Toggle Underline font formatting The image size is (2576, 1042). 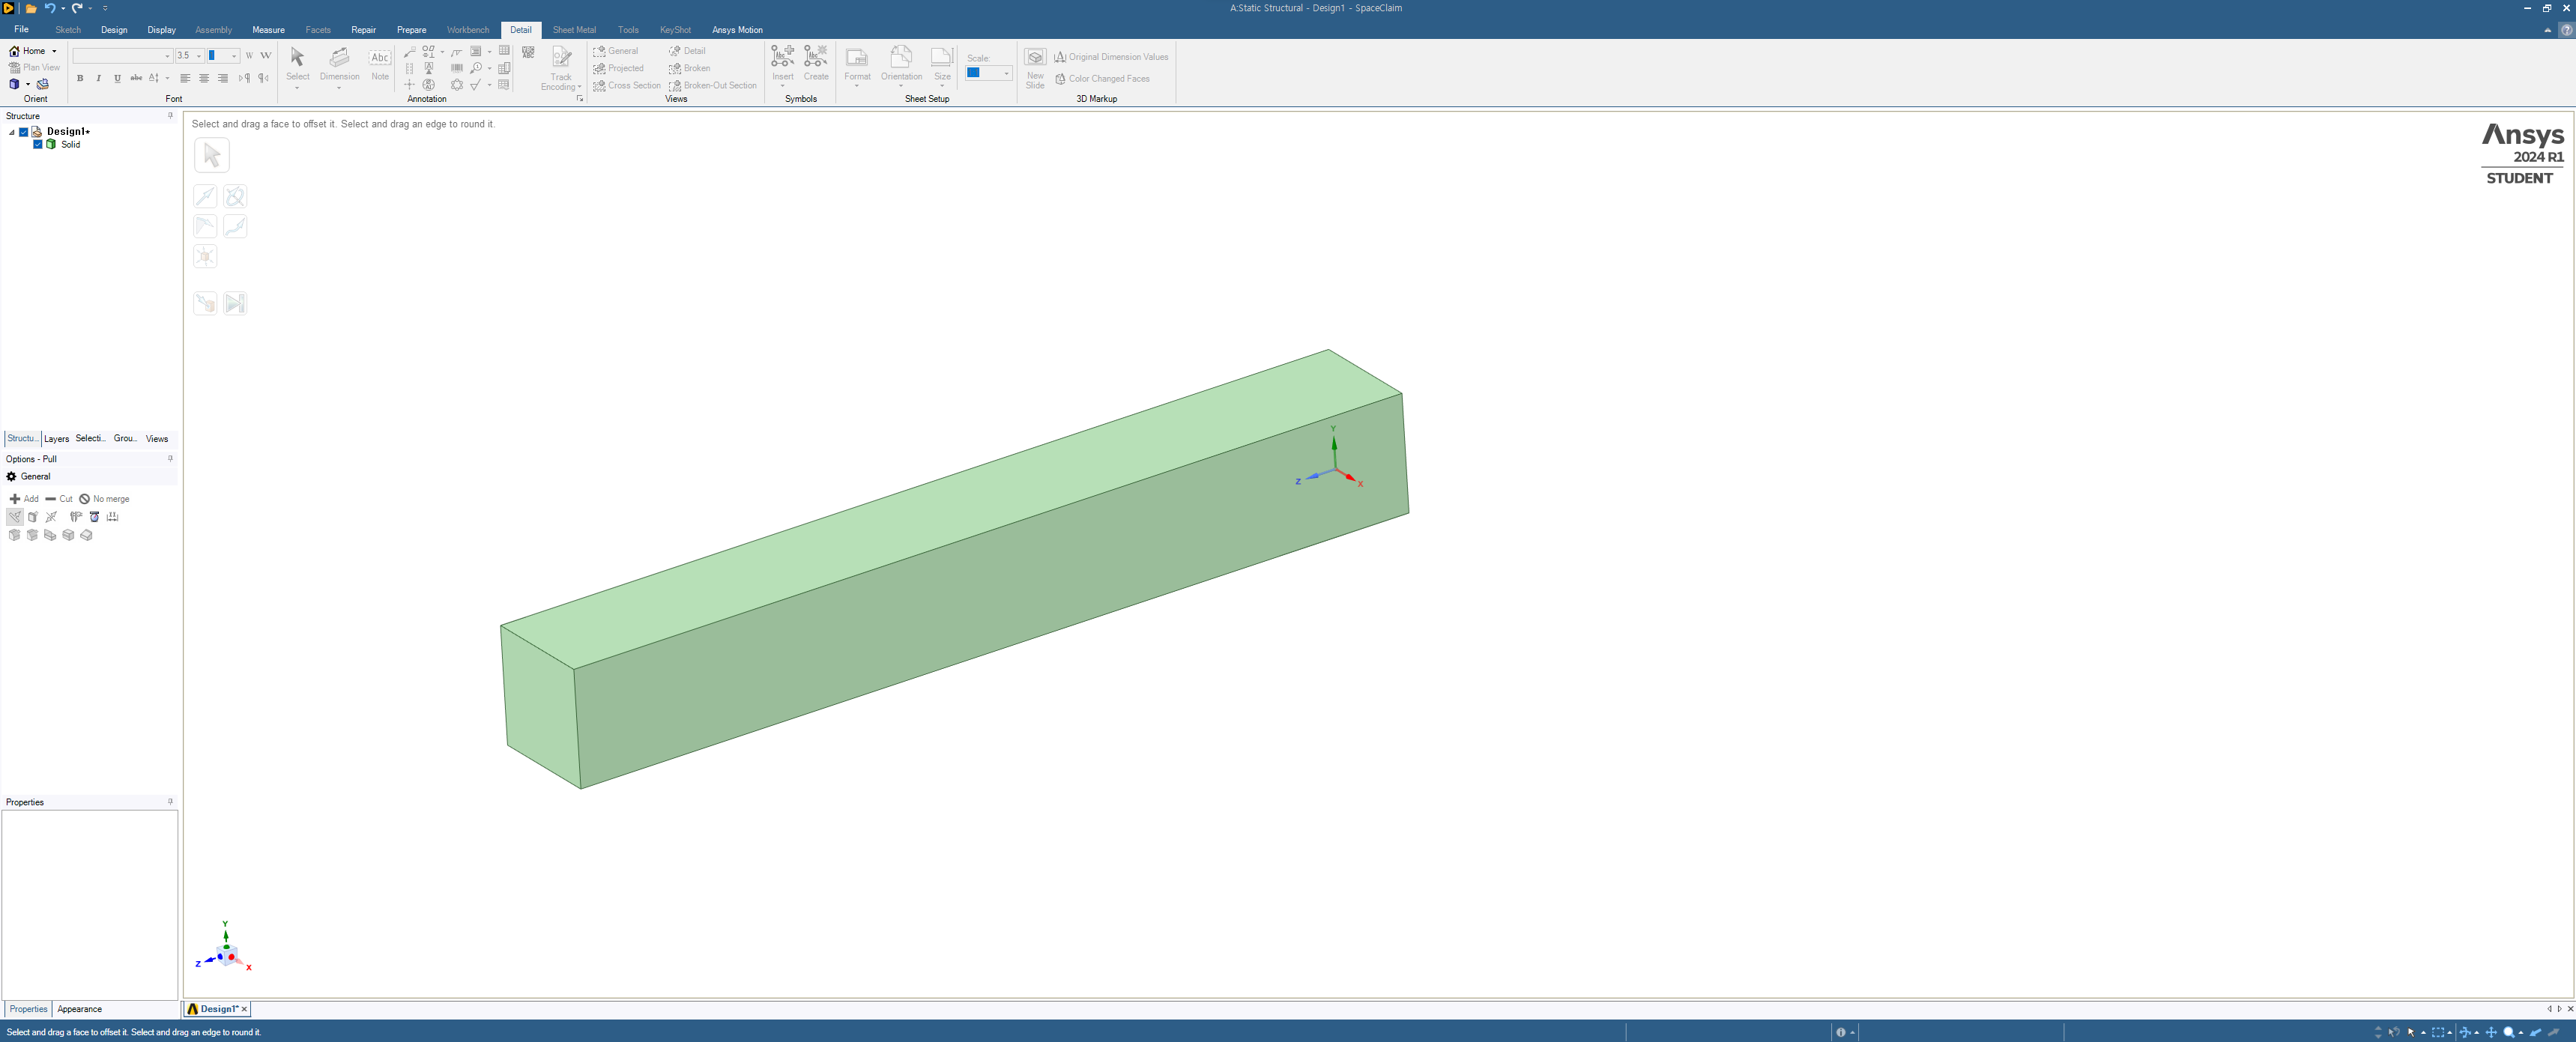point(117,78)
